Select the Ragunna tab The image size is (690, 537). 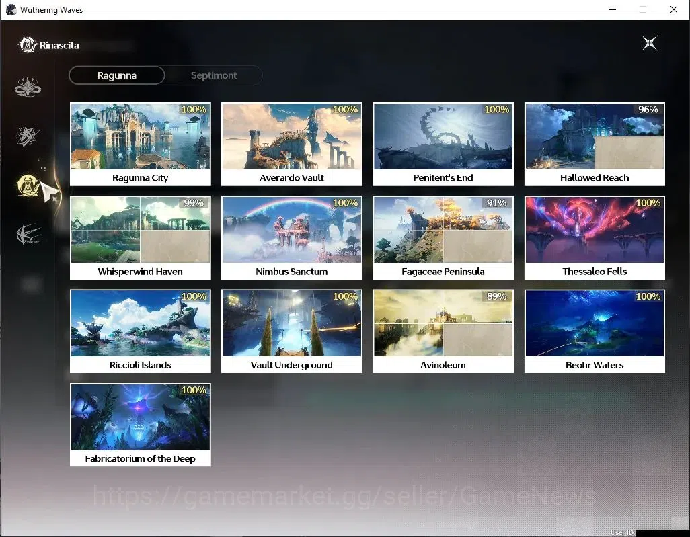pyautogui.click(x=116, y=75)
